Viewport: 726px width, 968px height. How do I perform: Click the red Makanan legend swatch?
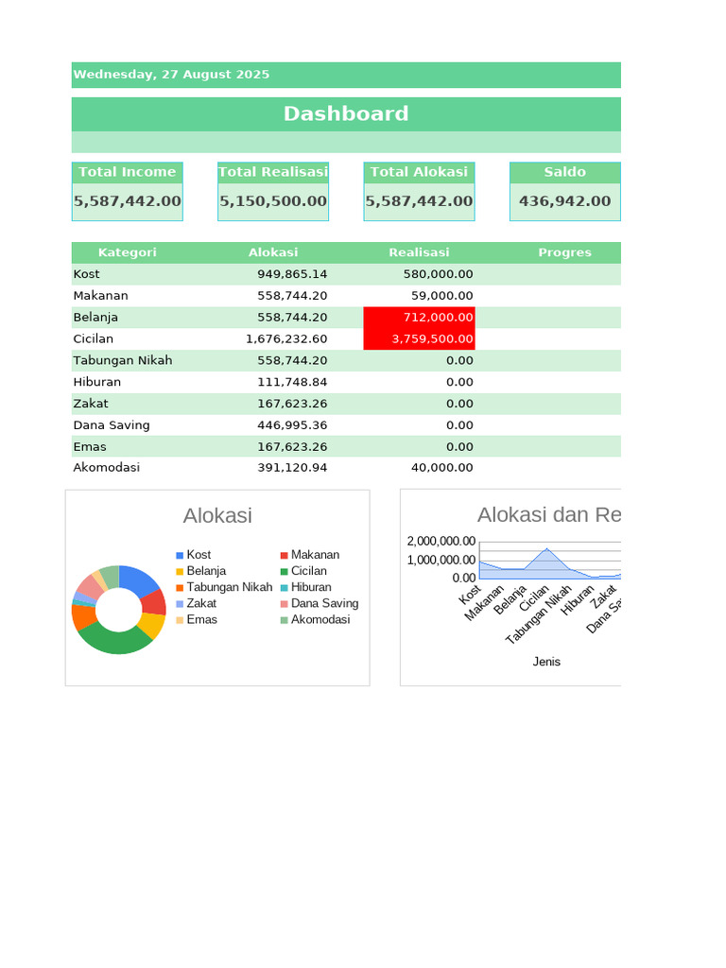(x=284, y=556)
